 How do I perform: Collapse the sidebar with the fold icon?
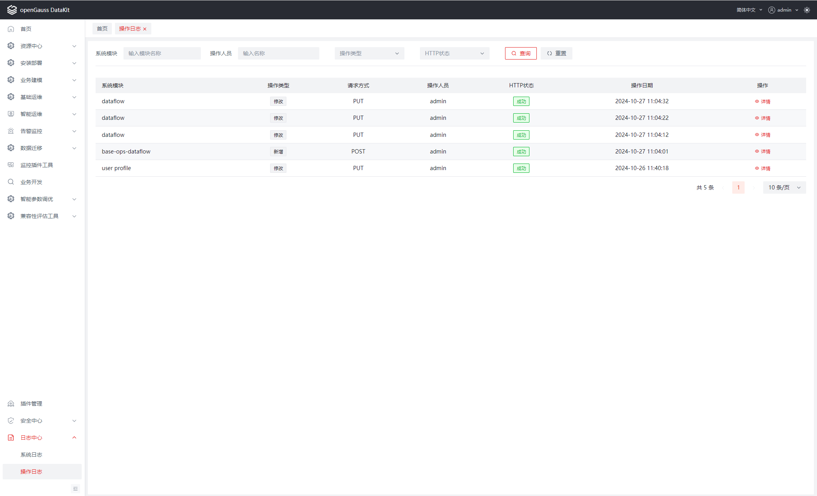[75, 489]
